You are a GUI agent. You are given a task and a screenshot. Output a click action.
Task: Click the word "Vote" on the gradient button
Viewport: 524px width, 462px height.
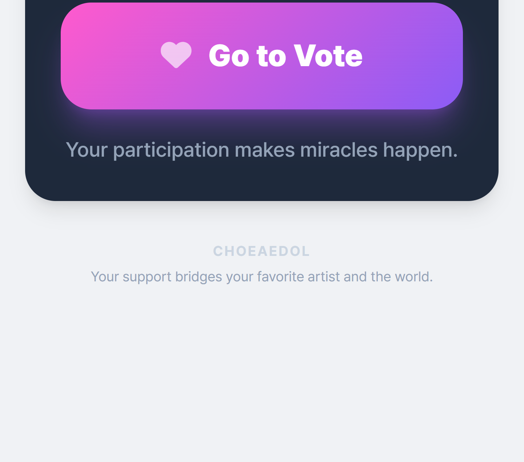328,56
